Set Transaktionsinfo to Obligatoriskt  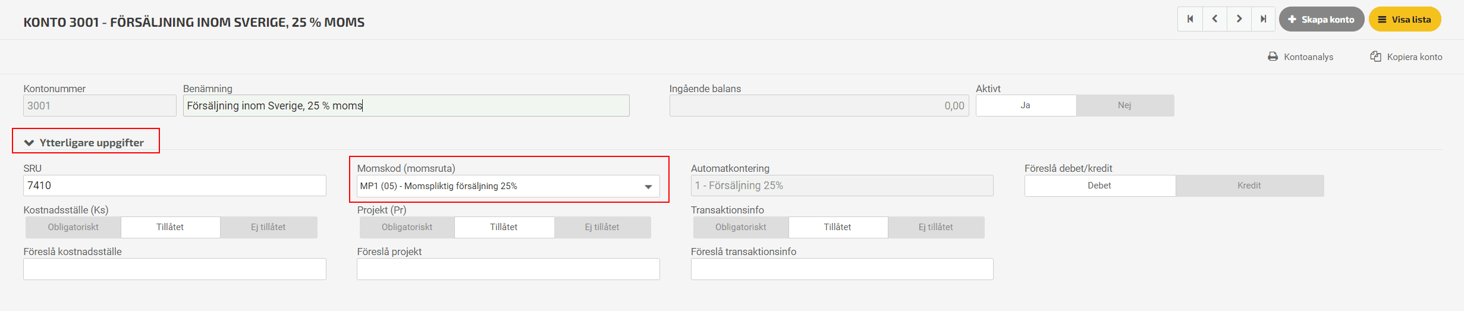click(740, 227)
